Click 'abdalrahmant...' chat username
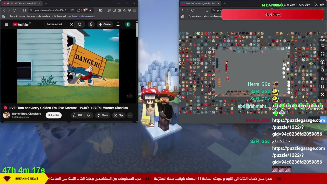 click(253, 106)
